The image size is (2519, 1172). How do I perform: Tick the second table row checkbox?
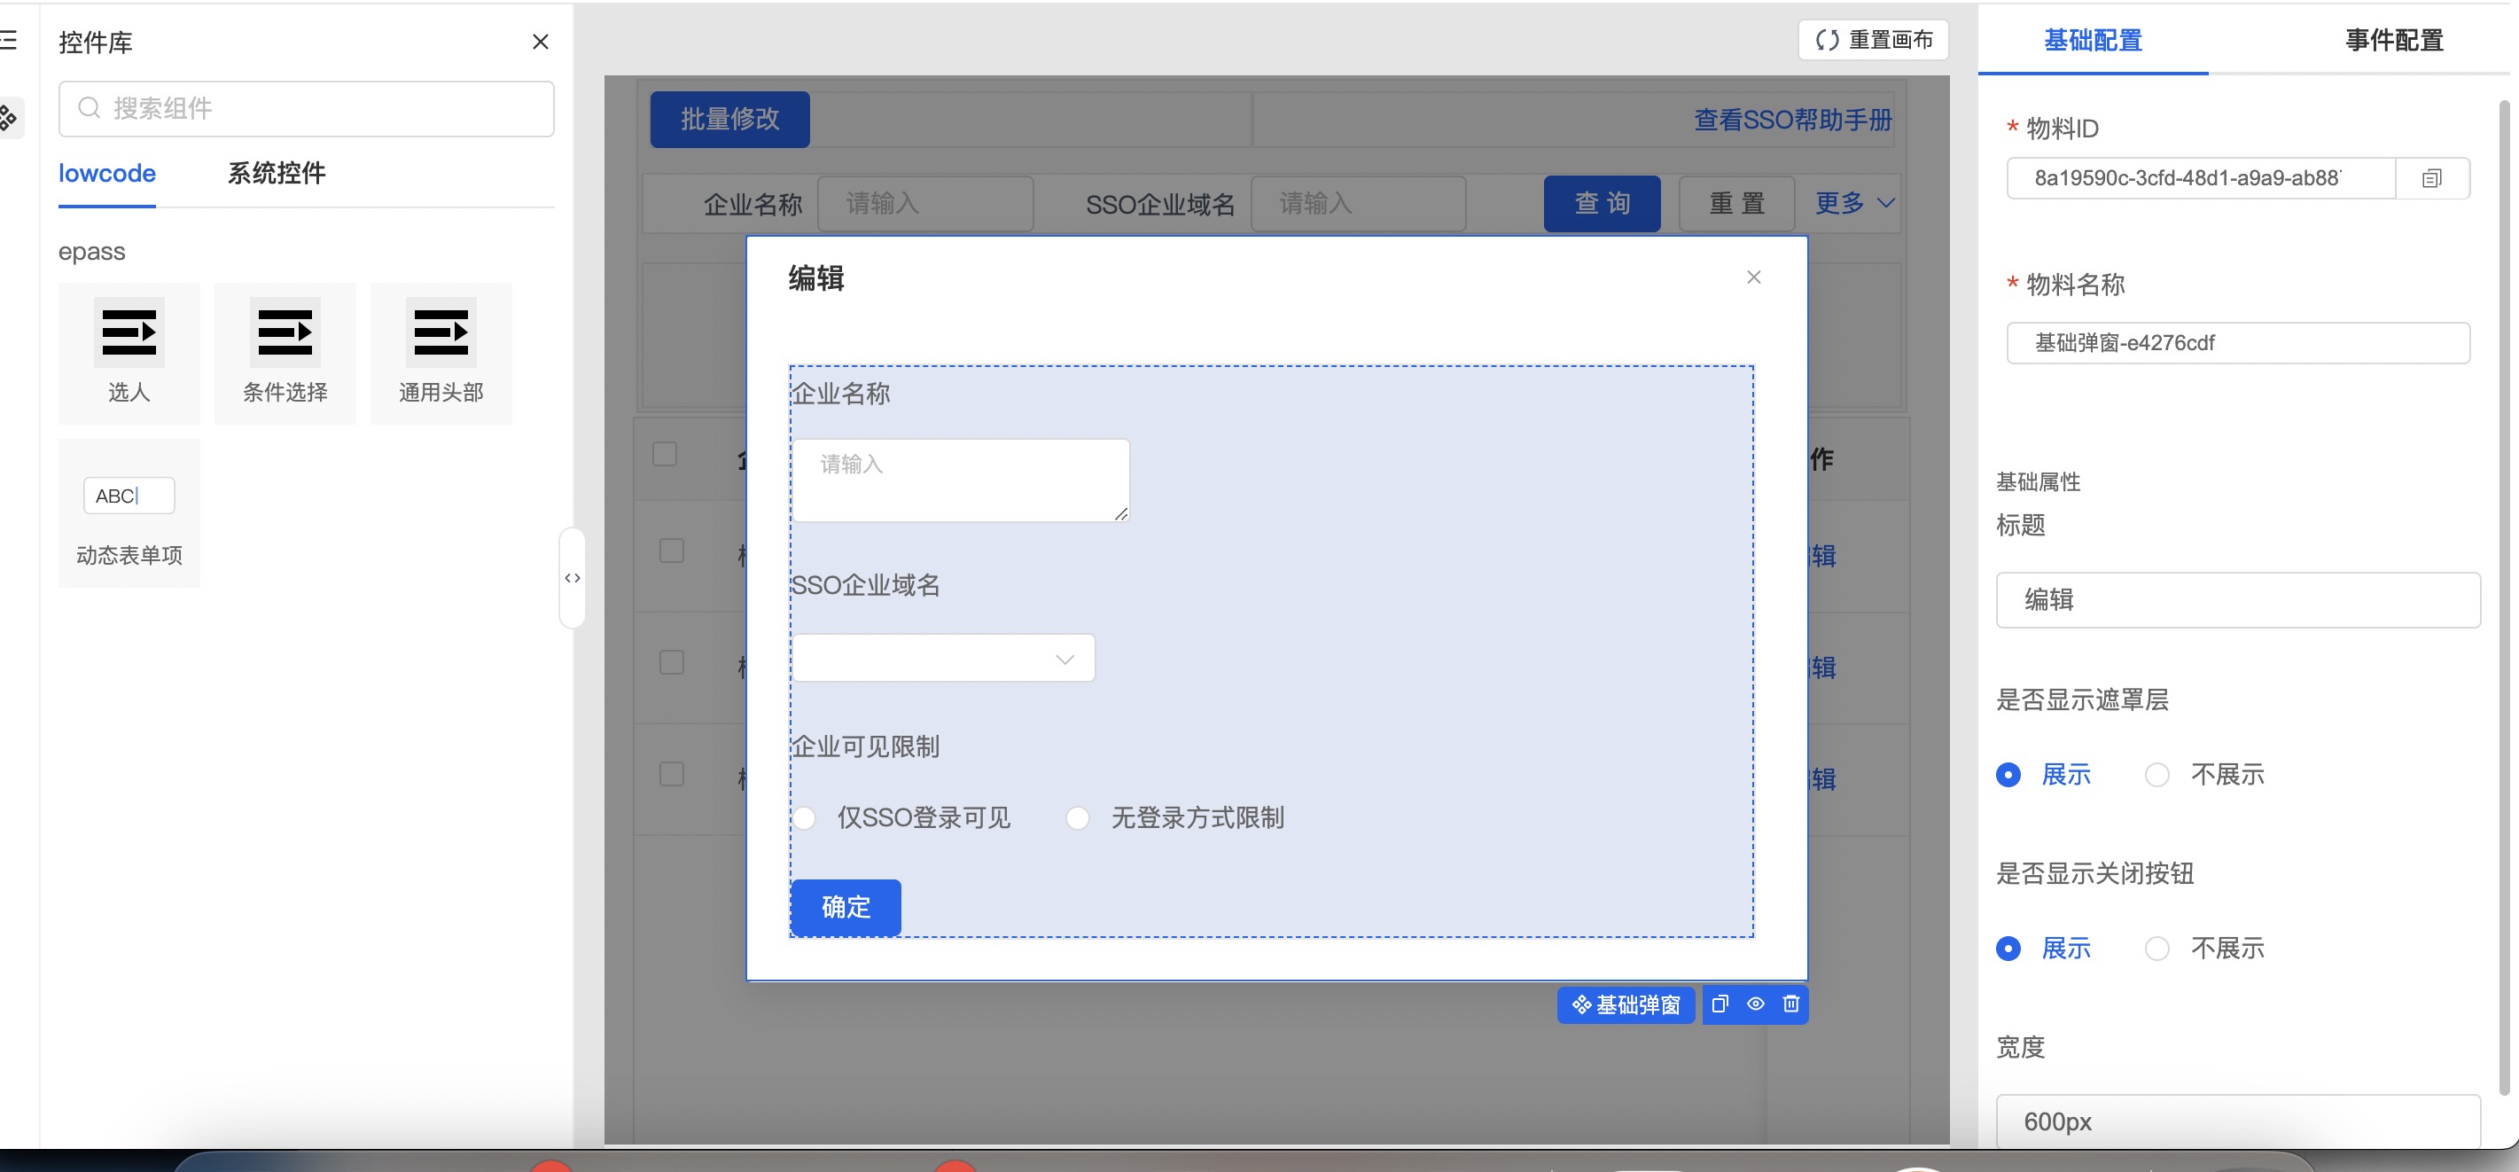tap(672, 662)
